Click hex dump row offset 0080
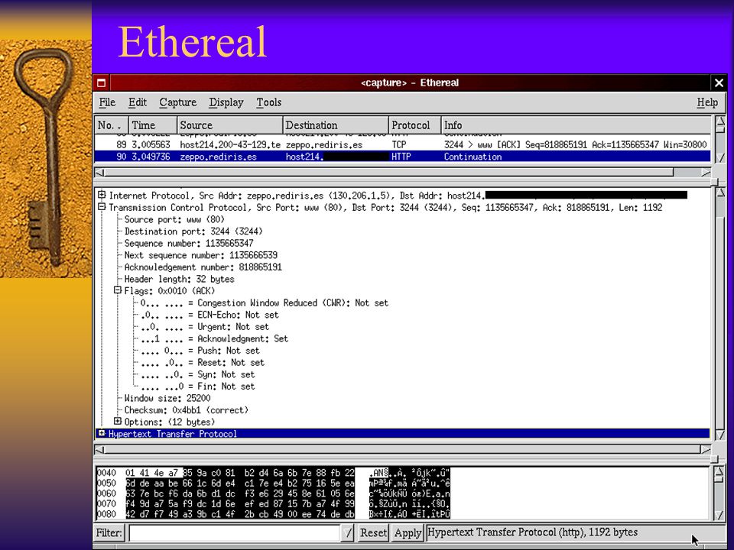The height and width of the screenshot is (550, 734). 106,514
